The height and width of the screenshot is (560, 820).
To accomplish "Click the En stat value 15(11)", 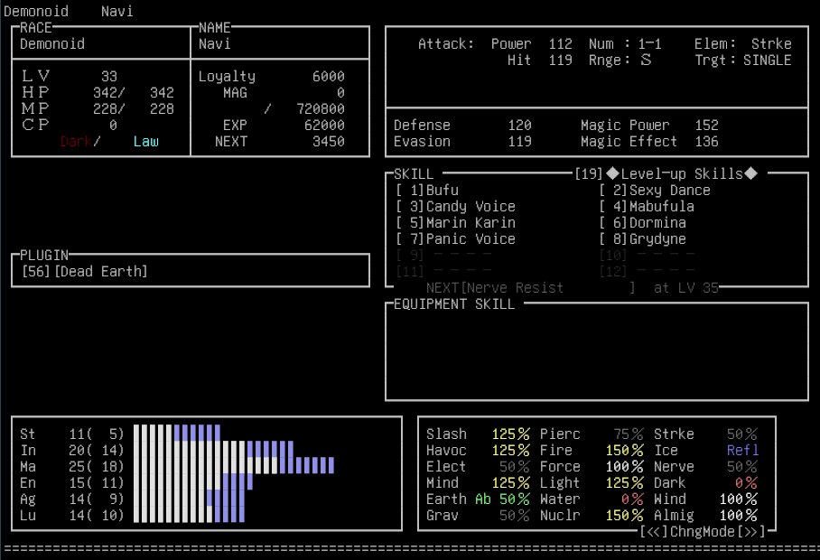I will [97, 482].
